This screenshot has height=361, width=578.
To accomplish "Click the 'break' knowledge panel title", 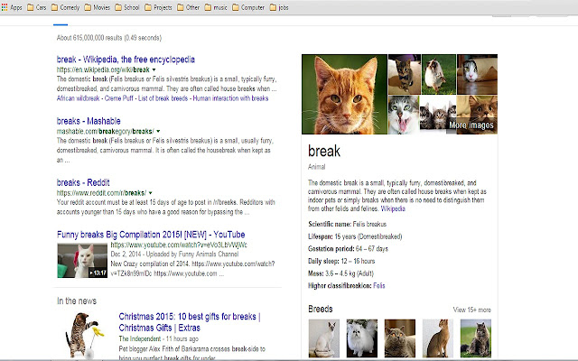I will 324,151.
